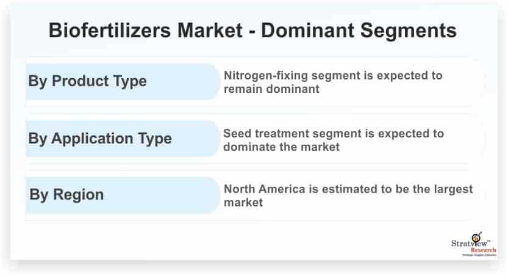Click the magnifier icon in the Stratview logo
508x276 pixels.
476,237
